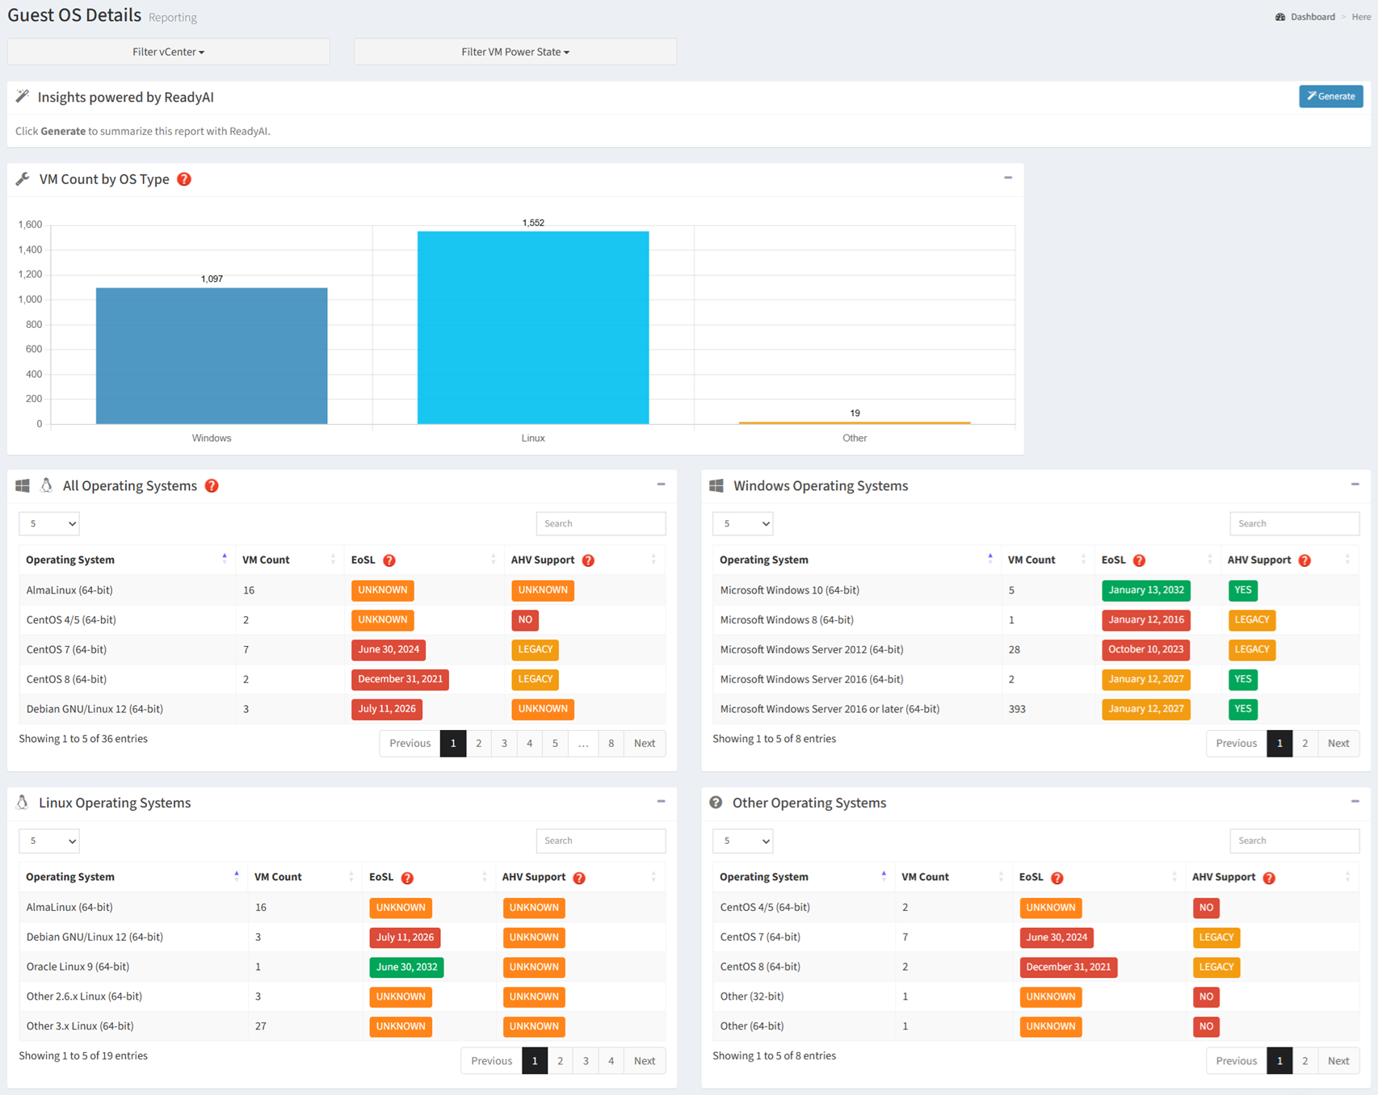Screen dimensions: 1378x1095
Task: Click the Dashboard gauge icon in breadcrumb
Action: (x=1280, y=17)
